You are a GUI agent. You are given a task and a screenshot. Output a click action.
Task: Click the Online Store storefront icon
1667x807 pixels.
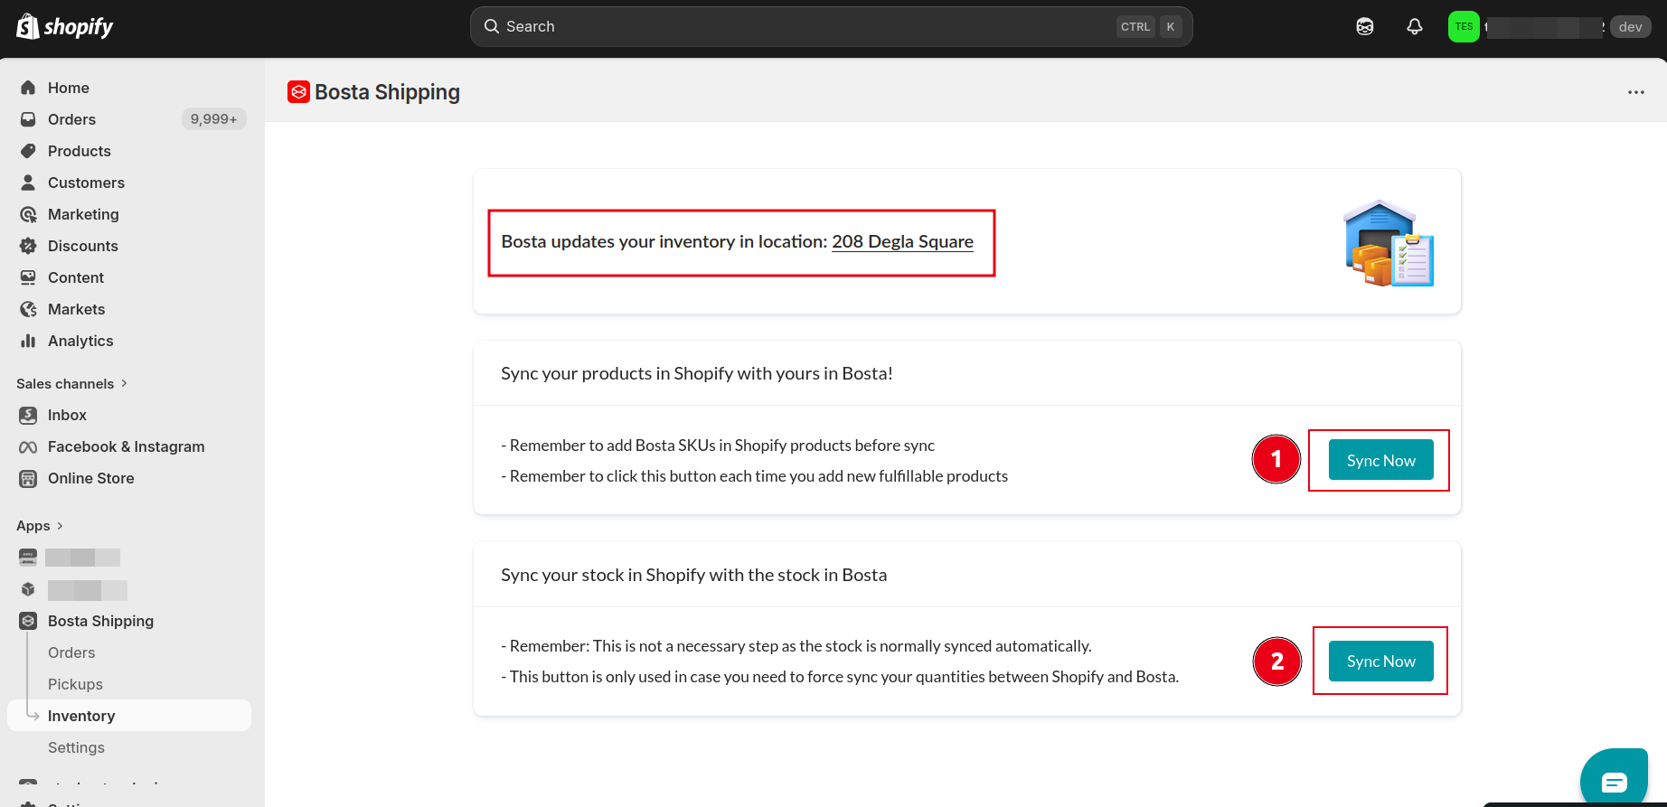(28, 478)
